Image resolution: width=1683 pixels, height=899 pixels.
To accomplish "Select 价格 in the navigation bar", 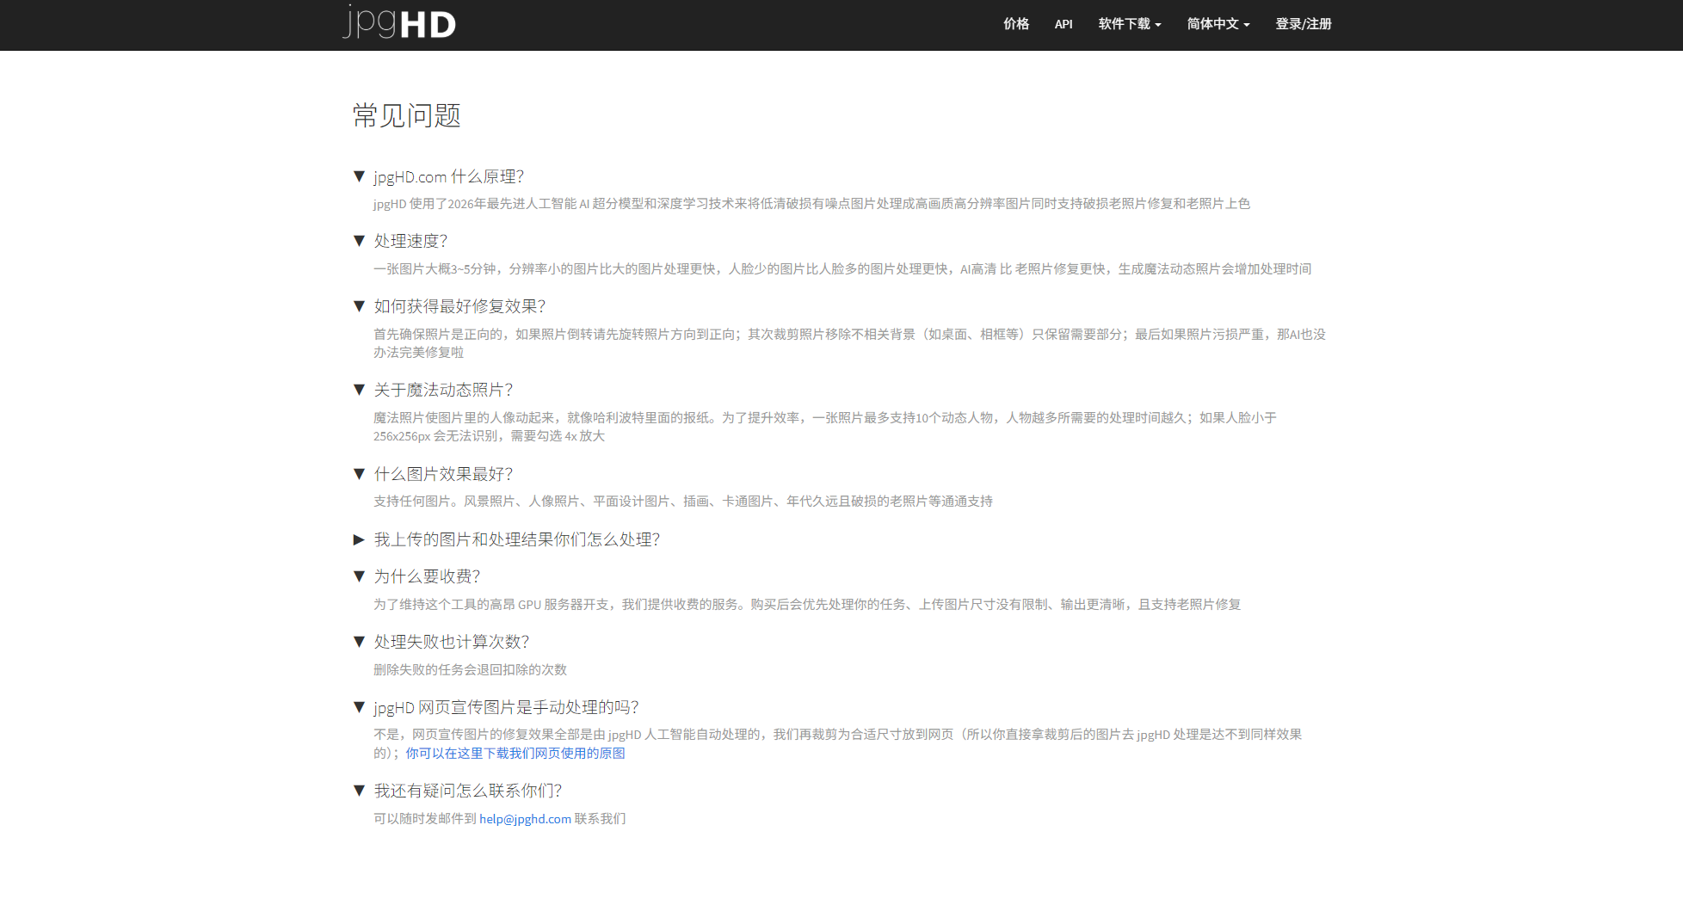I will (1015, 24).
